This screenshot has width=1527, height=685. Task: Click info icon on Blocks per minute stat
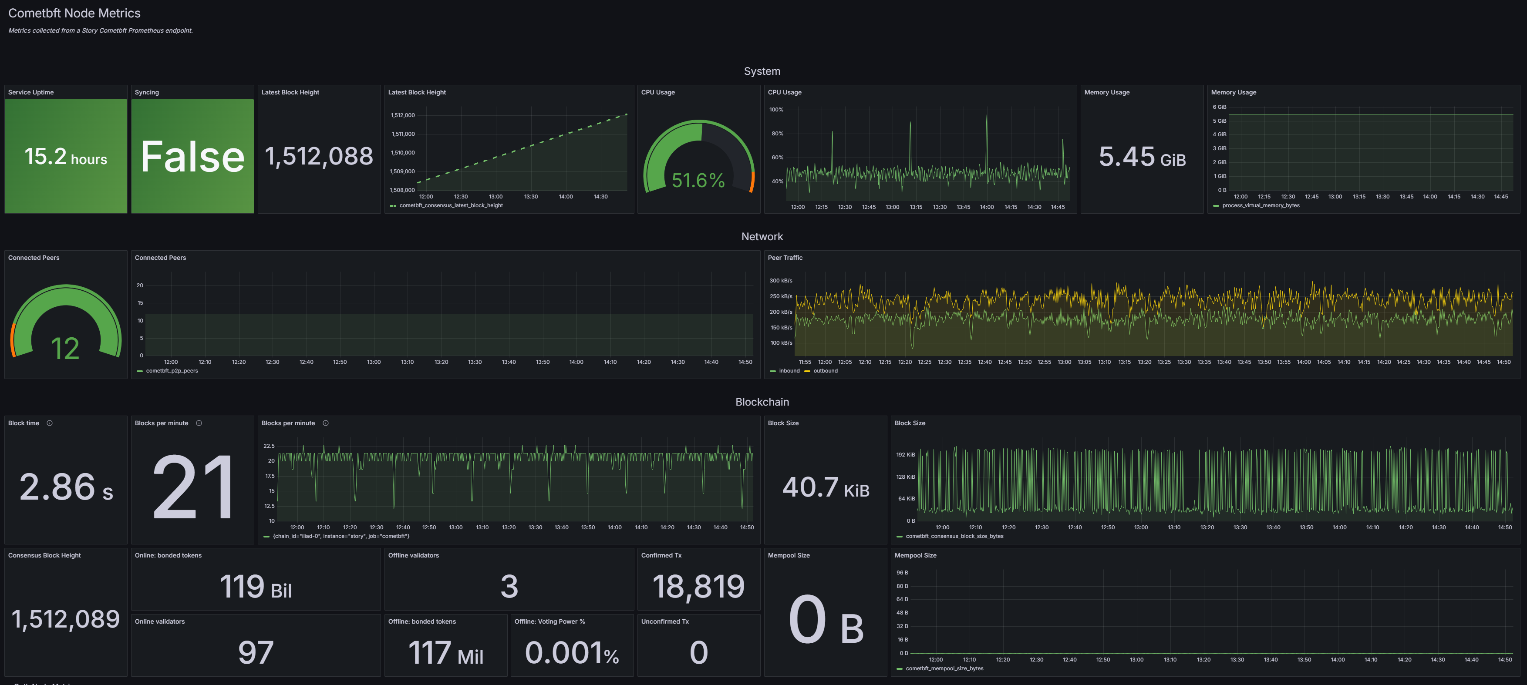click(x=199, y=423)
